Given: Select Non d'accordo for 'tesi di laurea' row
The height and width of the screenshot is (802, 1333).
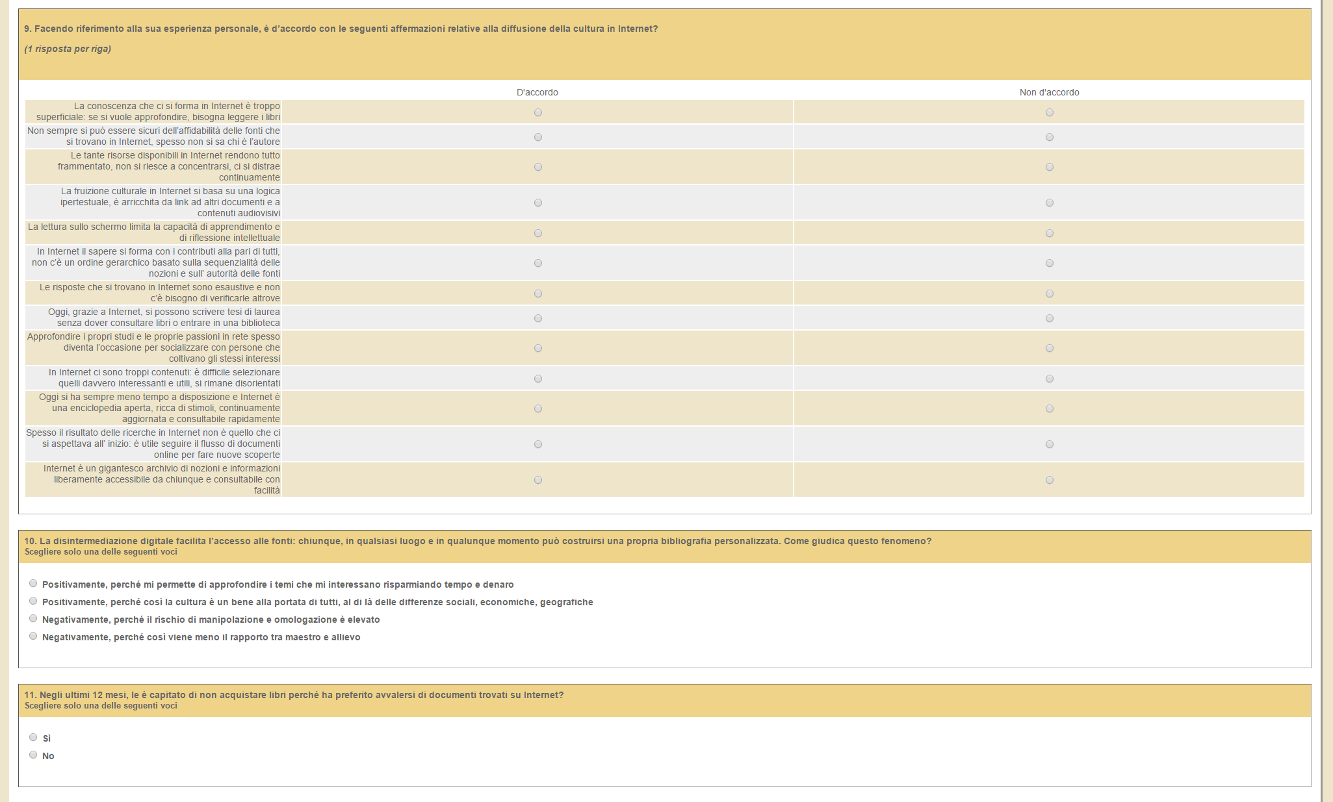Looking at the screenshot, I should click(1049, 318).
